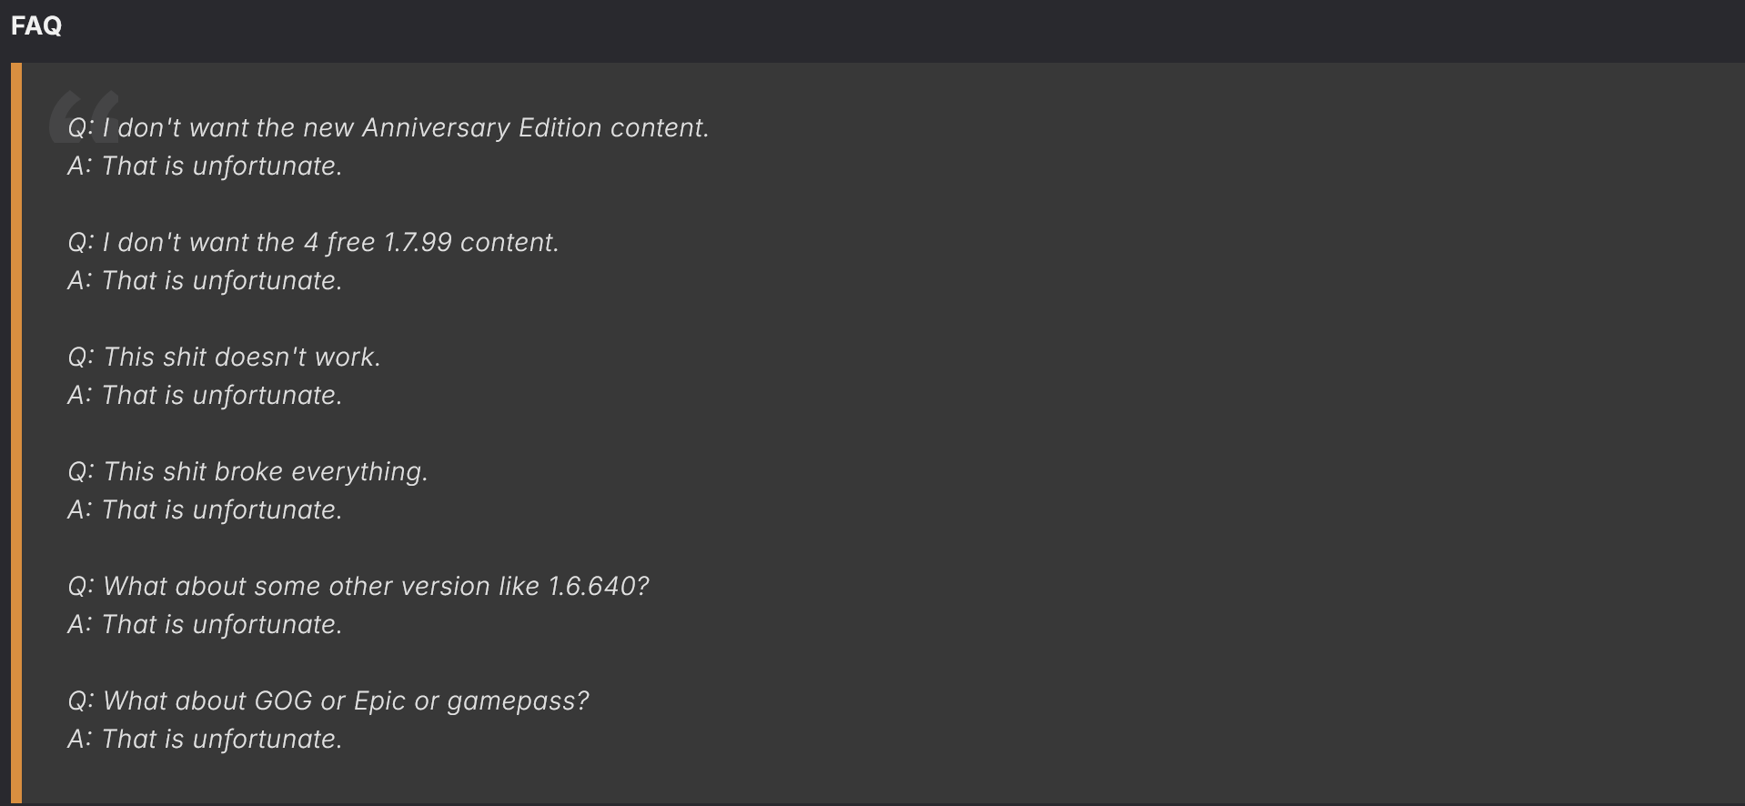1745x806 pixels.
Task: Click the question about version 1.6.640
Action: [x=358, y=587]
